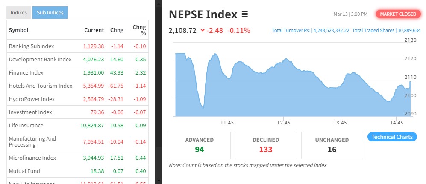
Task: Sort by the Current column header
Action: tap(94, 30)
